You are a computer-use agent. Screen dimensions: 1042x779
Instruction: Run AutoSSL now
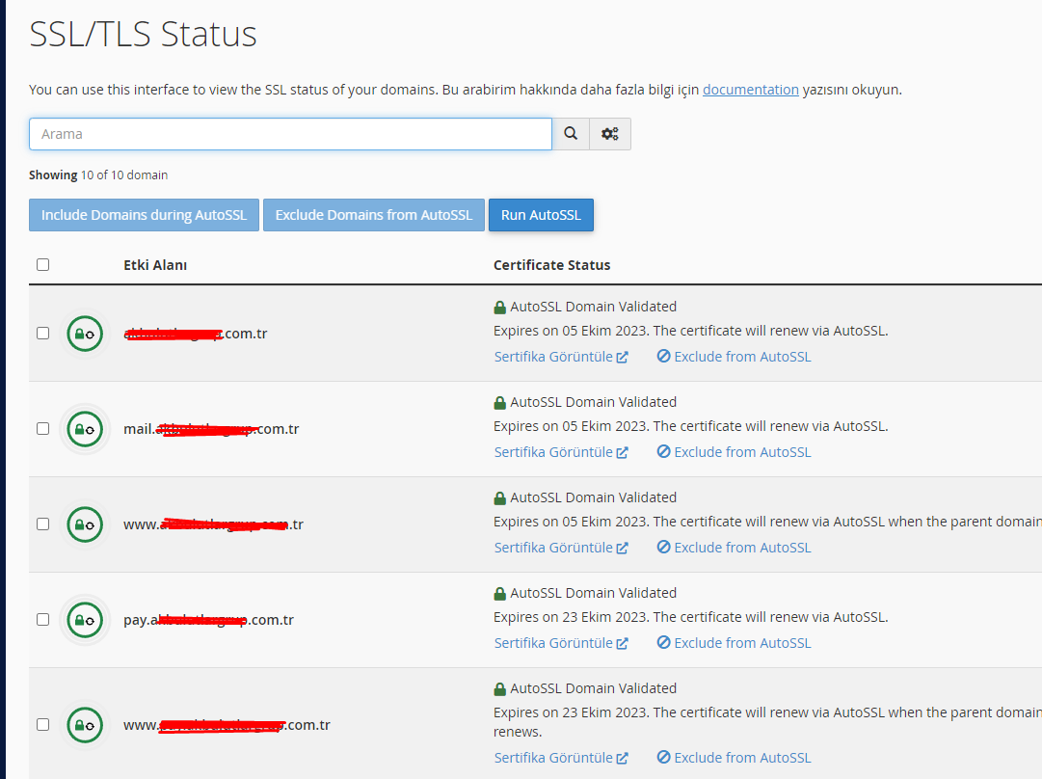tap(541, 215)
